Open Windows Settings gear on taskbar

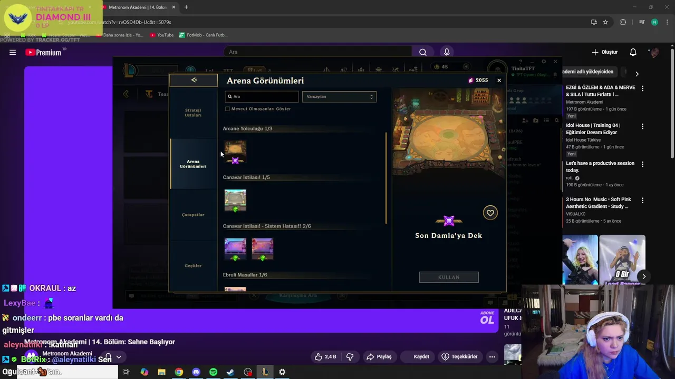[x=282, y=372]
